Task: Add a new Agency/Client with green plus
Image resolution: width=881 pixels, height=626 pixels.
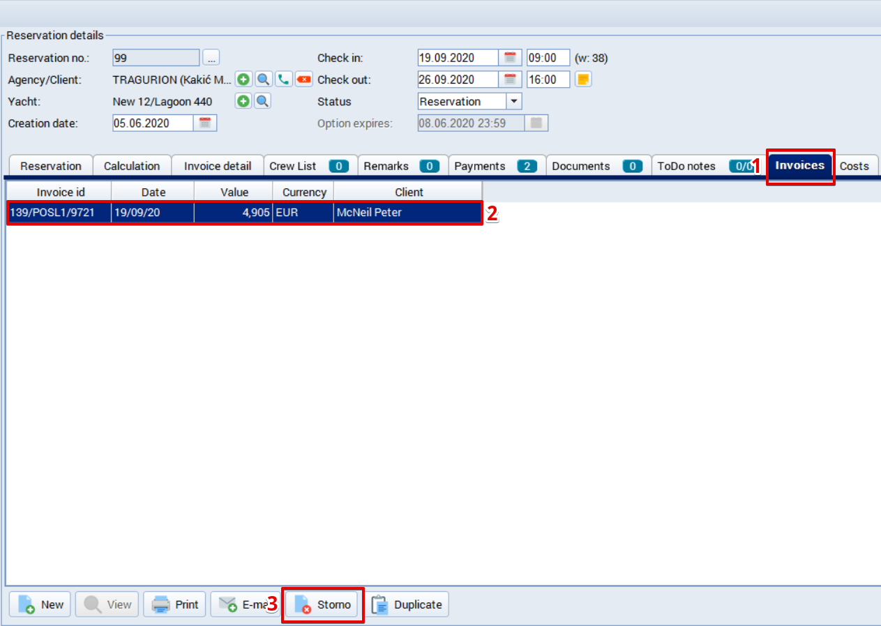Action: [x=243, y=79]
